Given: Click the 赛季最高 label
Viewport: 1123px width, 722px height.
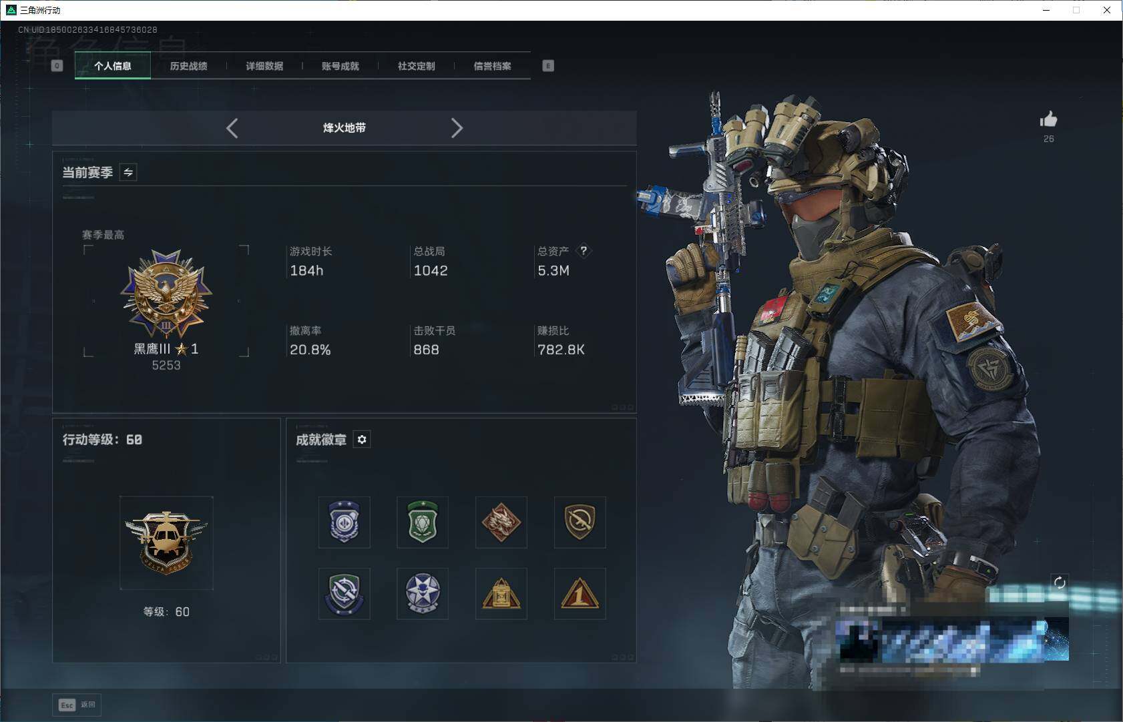Looking at the screenshot, I should pyautogui.click(x=103, y=235).
